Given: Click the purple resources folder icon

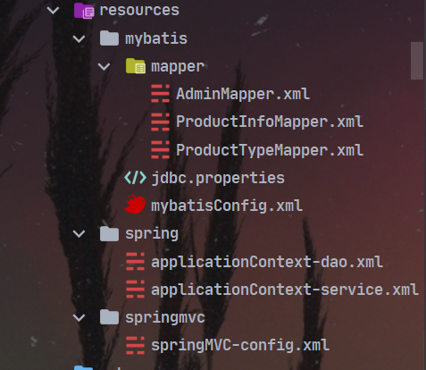Looking at the screenshot, I should pyautogui.click(x=84, y=11).
